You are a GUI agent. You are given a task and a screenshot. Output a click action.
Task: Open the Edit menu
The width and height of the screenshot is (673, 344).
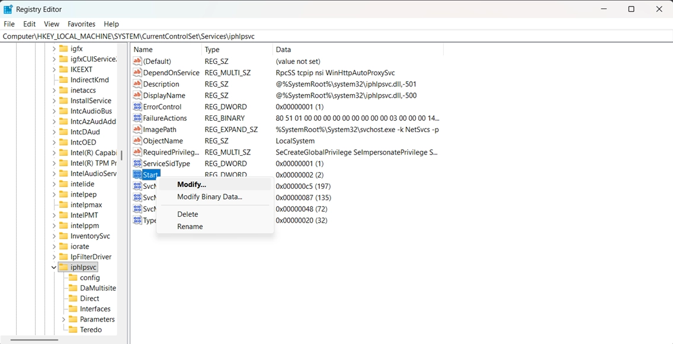29,24
